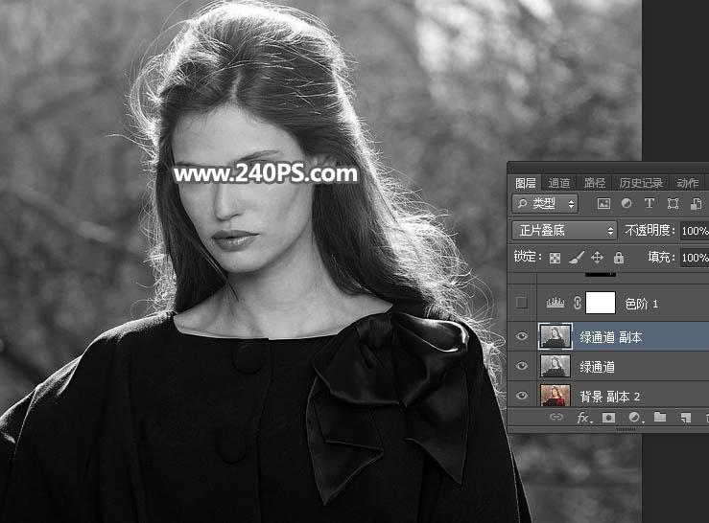Create new adjustment layer from bottom bar
Viewport: 709px width, 523px height.
[x=634, y=418]
